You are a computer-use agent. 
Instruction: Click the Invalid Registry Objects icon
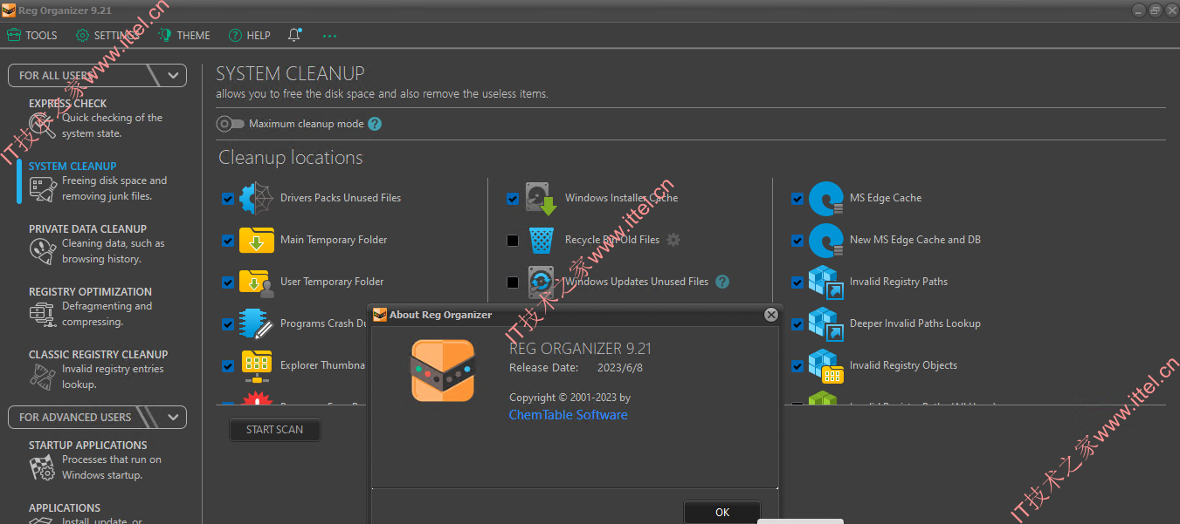826,366
